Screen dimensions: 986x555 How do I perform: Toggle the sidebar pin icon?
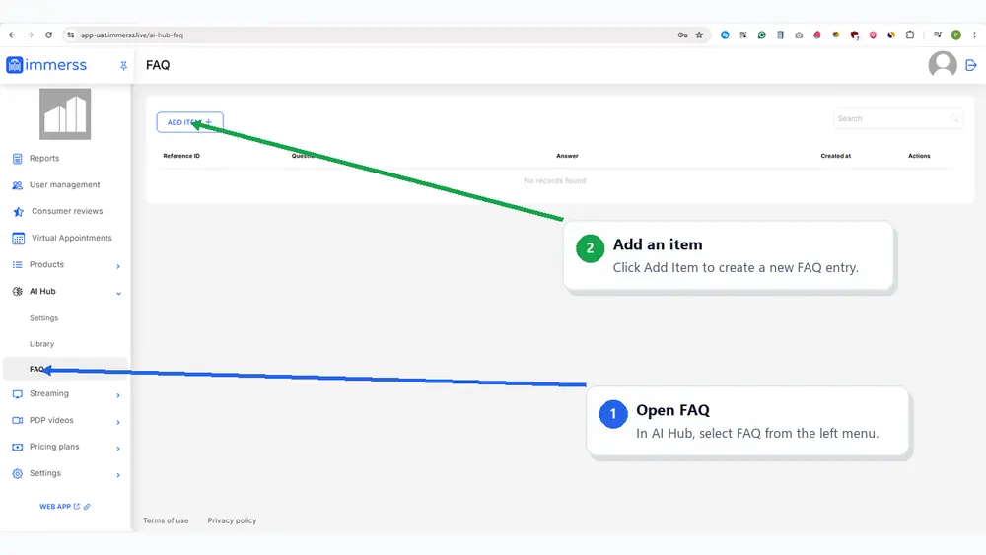(x=123, y=65)
